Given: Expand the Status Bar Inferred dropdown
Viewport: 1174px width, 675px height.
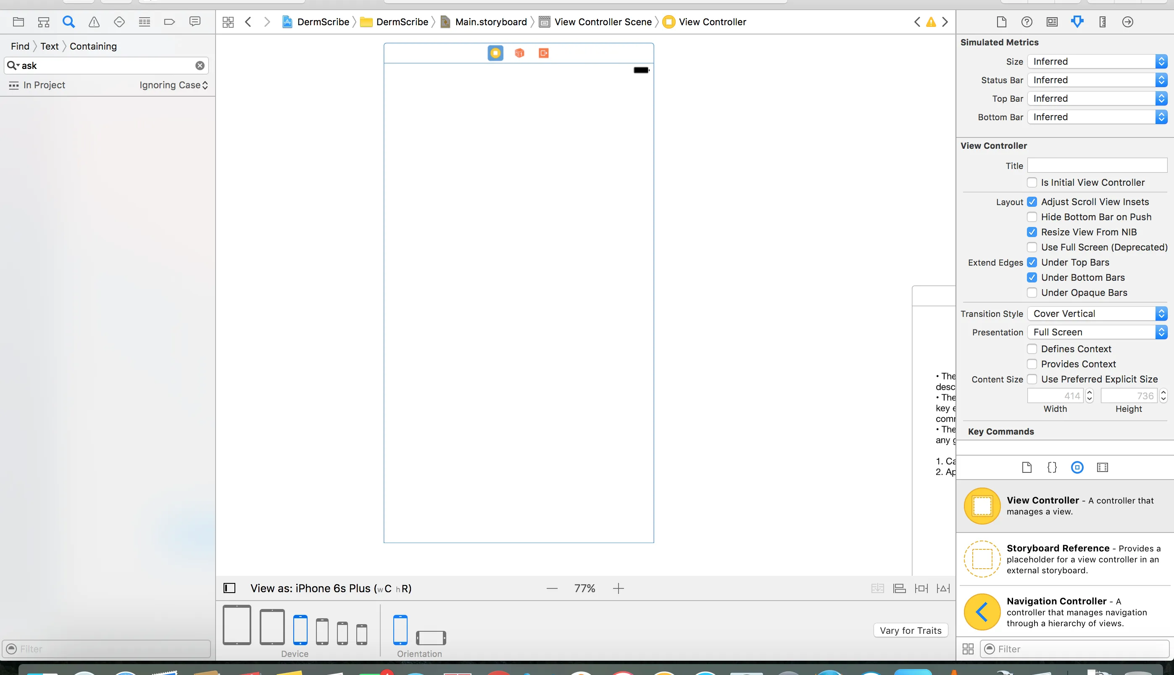Looking at the screenshot, I should tap(1097, 80).
